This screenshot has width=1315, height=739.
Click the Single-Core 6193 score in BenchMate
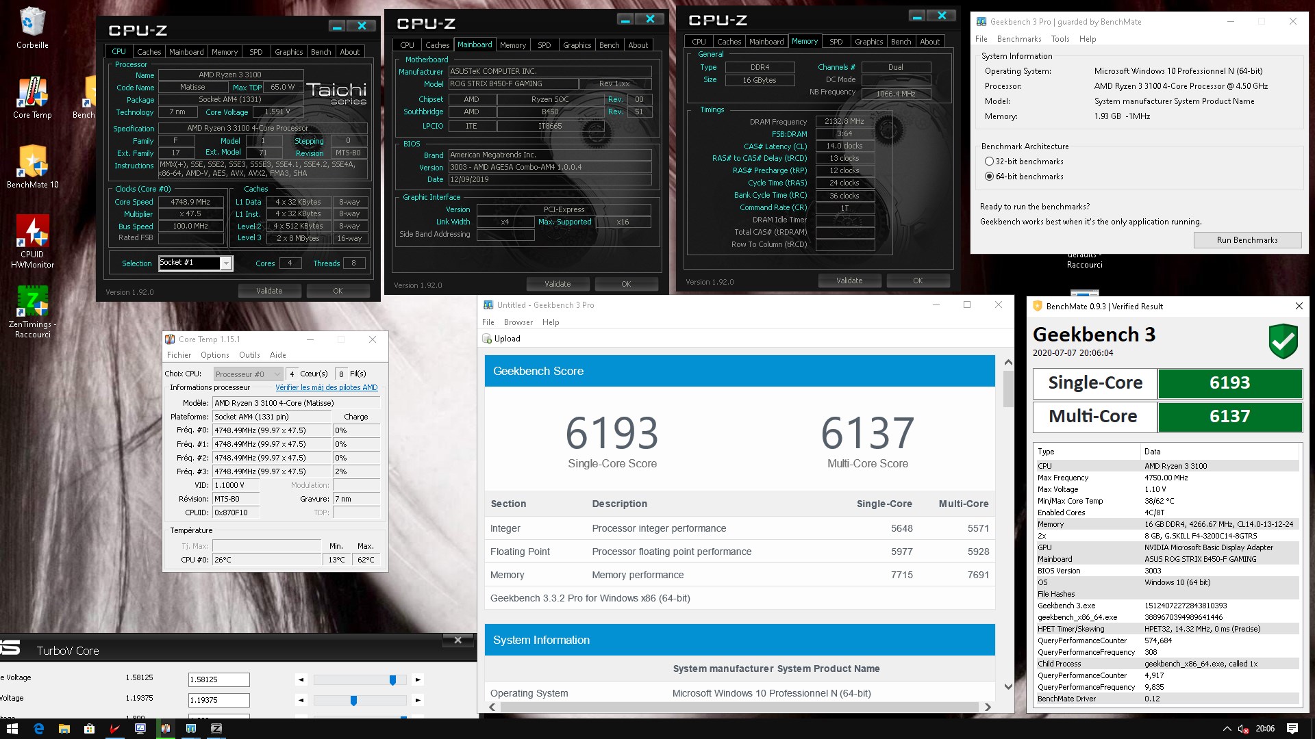pos(1229,383)
